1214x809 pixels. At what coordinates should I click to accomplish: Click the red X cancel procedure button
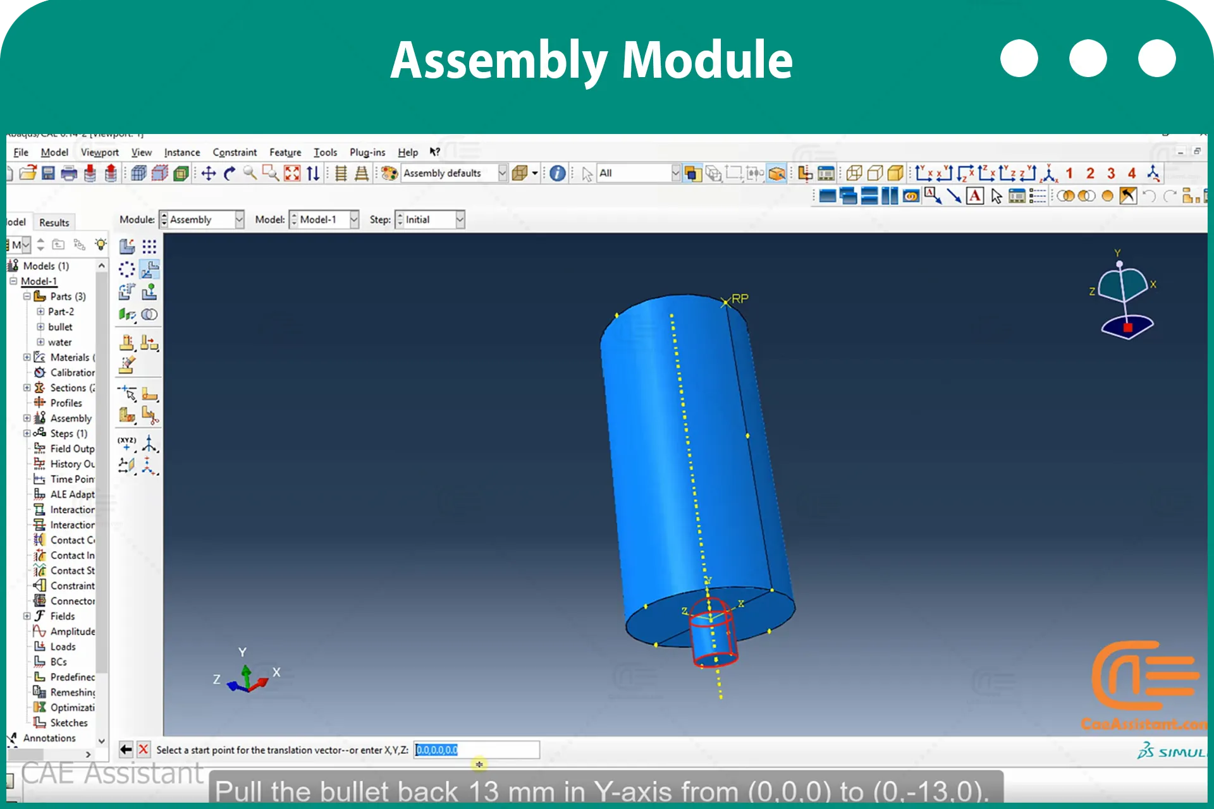click(x=144, y=750)
